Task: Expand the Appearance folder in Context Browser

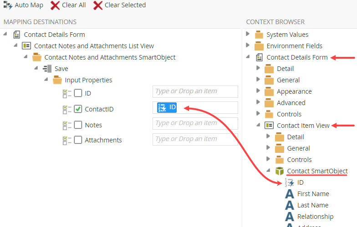Action: pos(258,91)
